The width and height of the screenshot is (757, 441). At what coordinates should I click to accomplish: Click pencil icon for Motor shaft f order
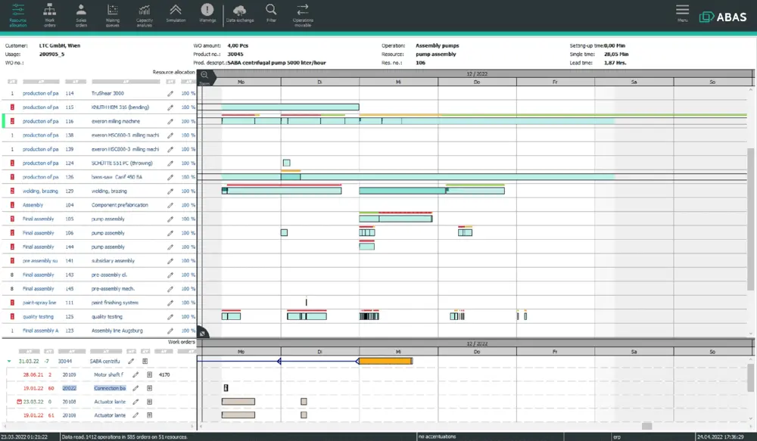coord(136,374)
